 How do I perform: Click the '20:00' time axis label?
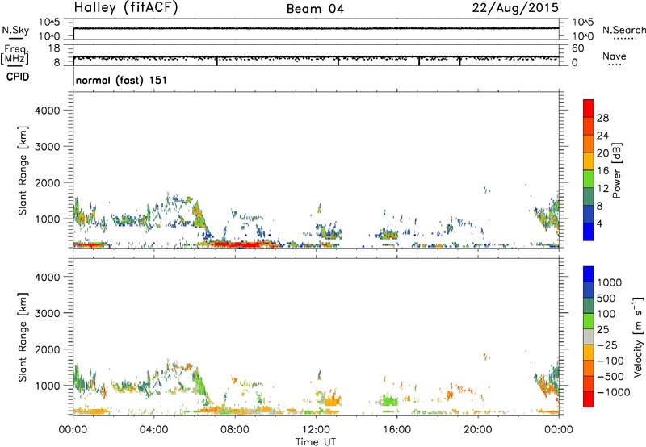(x=478, y=430)
